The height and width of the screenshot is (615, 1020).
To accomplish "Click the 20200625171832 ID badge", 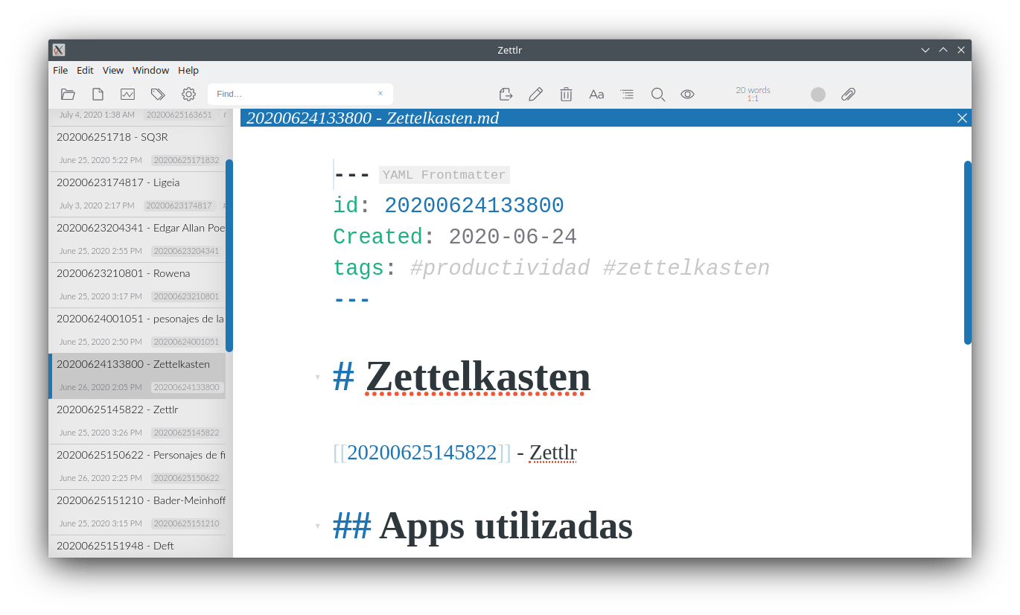I will 186,160.
